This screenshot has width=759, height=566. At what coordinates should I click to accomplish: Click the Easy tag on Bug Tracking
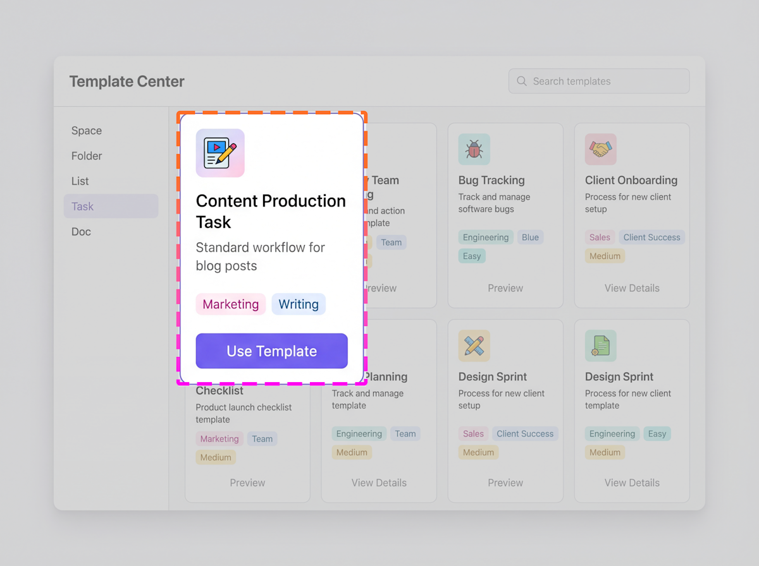point(472,256)
